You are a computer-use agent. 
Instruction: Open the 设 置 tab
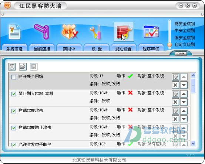97,48
